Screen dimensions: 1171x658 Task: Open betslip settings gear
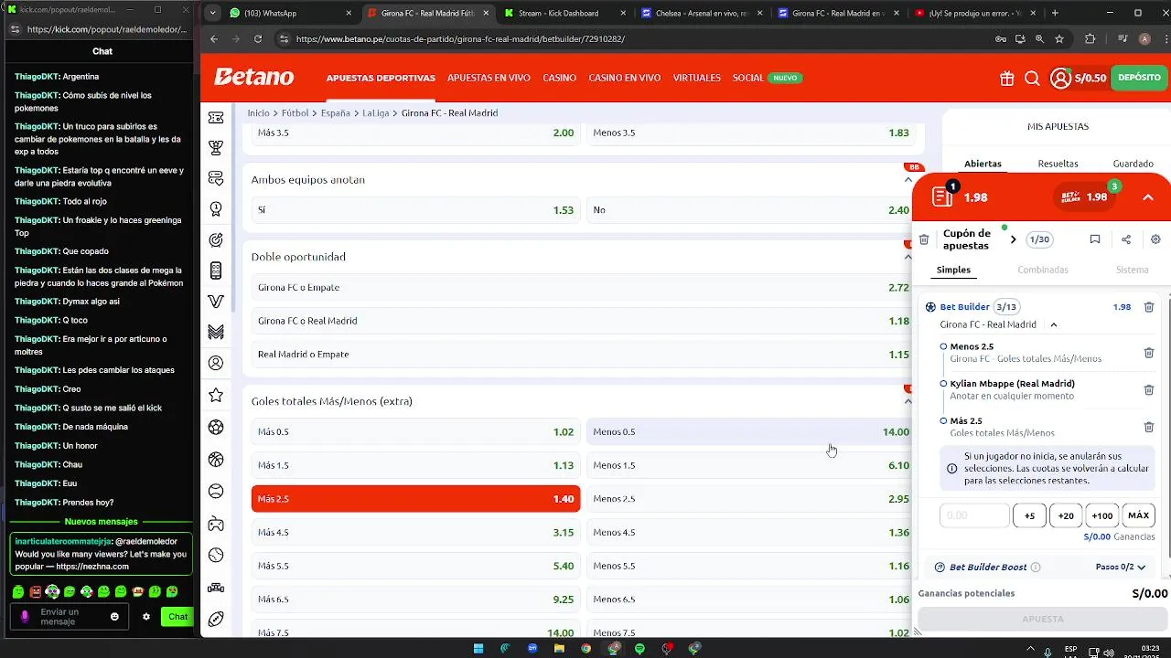[x=1155, y=239]
